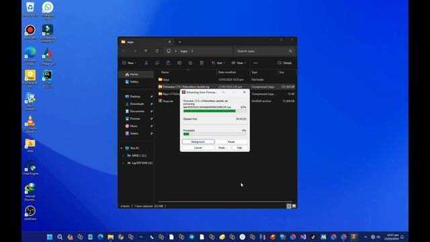This screenshot has width=430, height=242.
Task: Click Cancel button in extraction dialog
Action: [x=198, y=148]
